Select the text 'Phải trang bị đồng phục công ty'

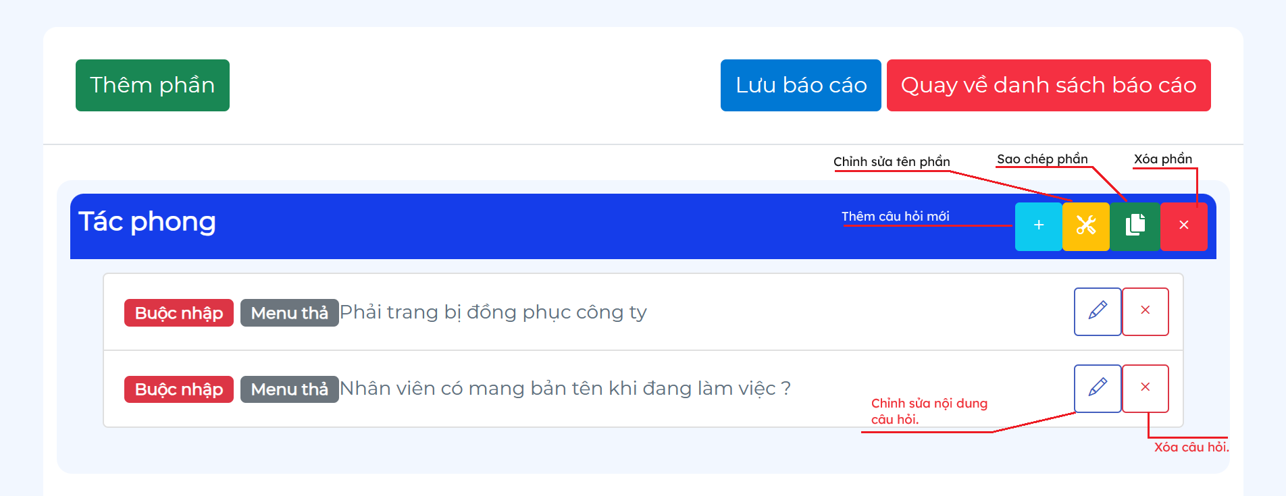[493, 312]
